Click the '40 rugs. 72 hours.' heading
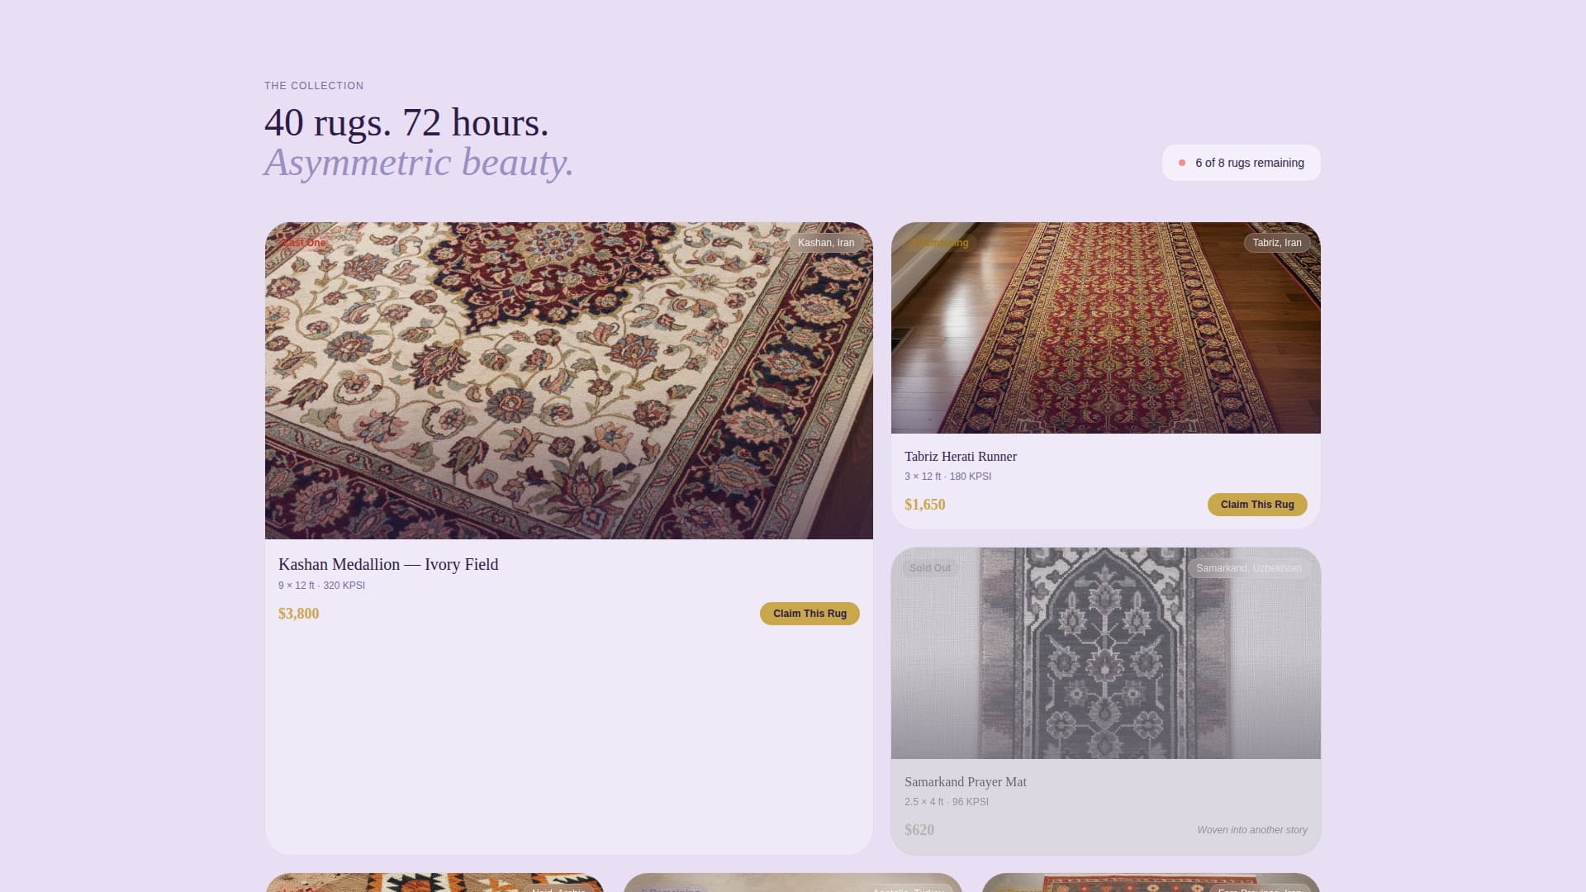This screenshot has height=892, width=1586. click(x=406, y=122)
